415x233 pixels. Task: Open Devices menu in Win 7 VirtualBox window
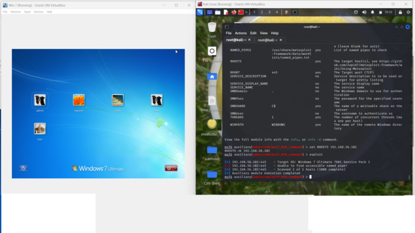(39, 12)
